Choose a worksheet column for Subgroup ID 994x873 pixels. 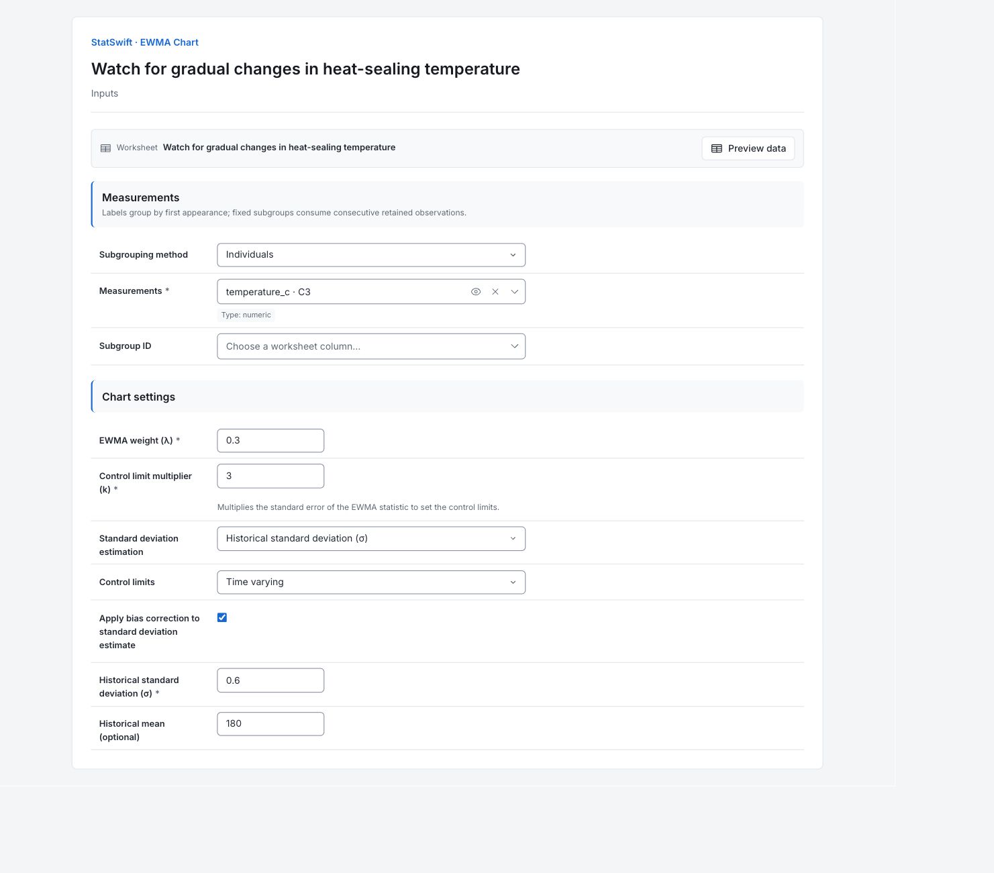tap(371, 346)
